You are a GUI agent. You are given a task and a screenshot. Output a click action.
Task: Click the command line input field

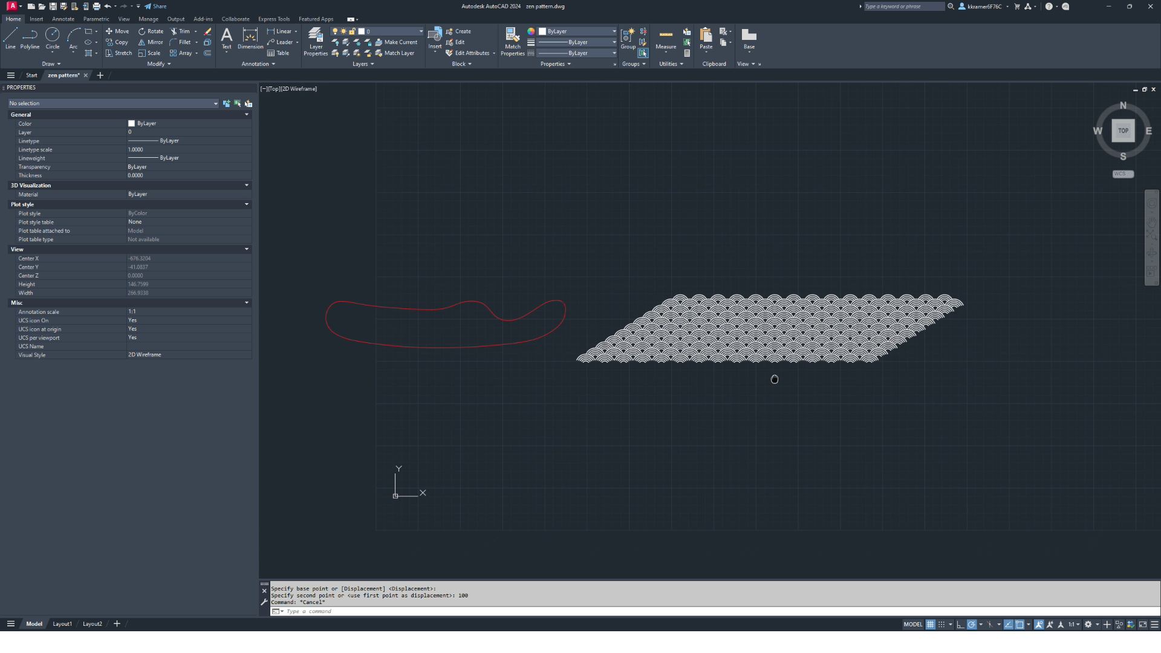pos(714,611)
